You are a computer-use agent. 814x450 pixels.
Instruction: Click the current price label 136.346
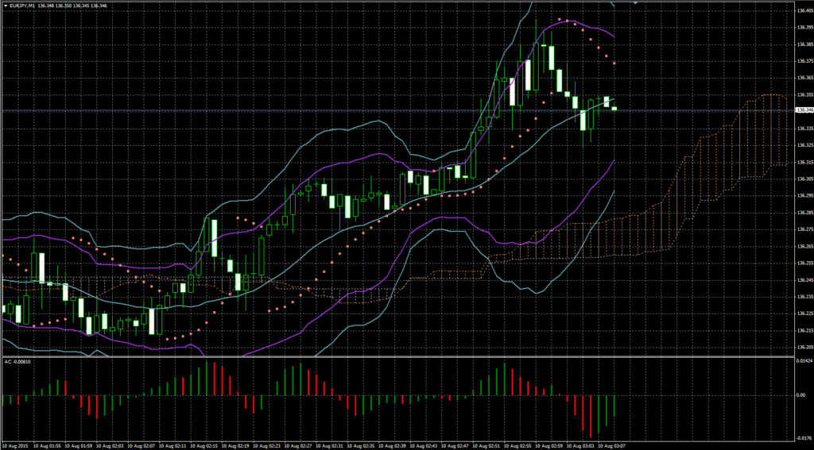tap(803, 110)
